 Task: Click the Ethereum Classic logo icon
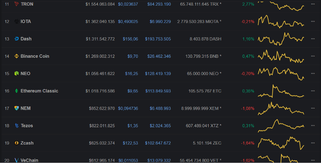pos(16,91)
